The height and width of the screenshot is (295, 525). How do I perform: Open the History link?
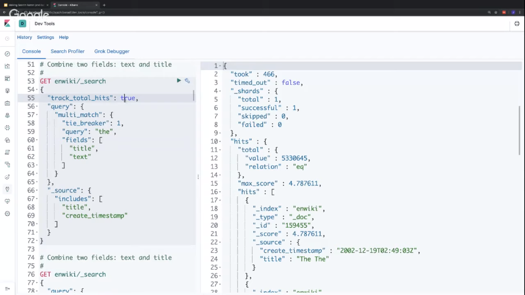click(x=24, y=37)
